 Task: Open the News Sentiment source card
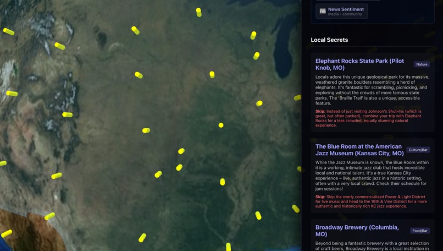(341, 12)
